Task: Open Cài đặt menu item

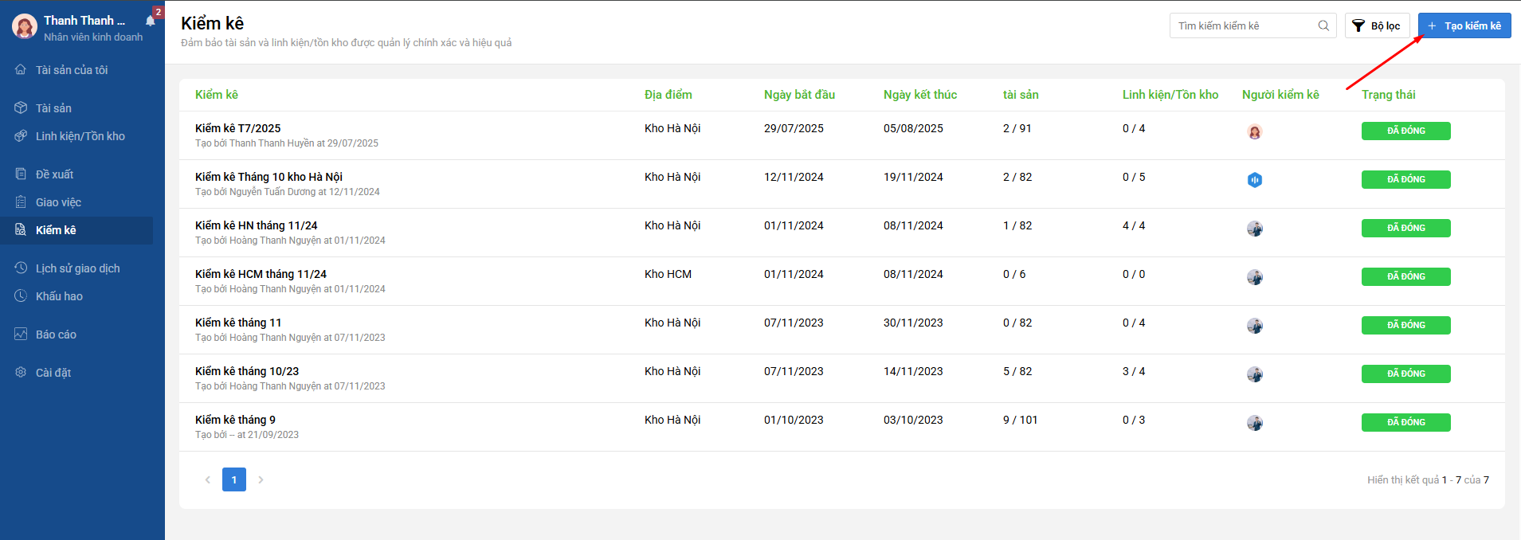Action: (x=76, y=372)
